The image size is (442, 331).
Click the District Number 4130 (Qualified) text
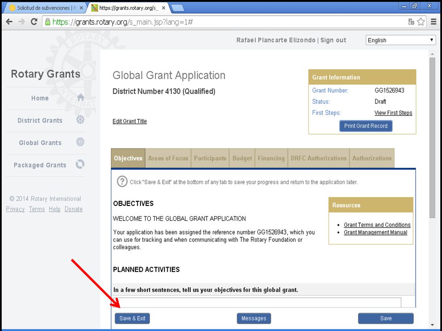(164, 91)
